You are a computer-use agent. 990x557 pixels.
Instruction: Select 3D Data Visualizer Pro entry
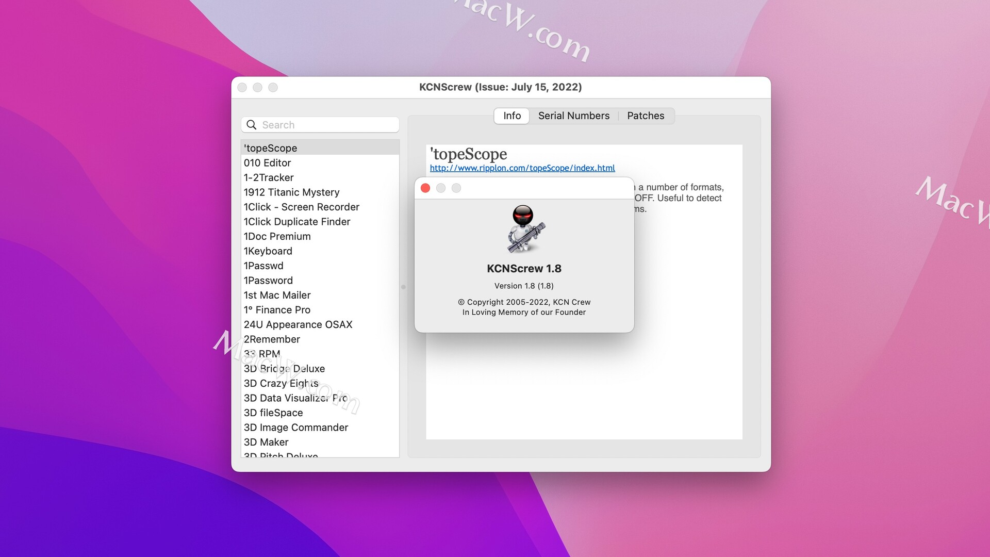coord(296,398)
